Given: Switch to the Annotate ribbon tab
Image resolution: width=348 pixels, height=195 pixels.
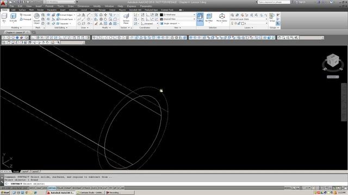Looking at the screenshot, I should click(x=73, y=10).
